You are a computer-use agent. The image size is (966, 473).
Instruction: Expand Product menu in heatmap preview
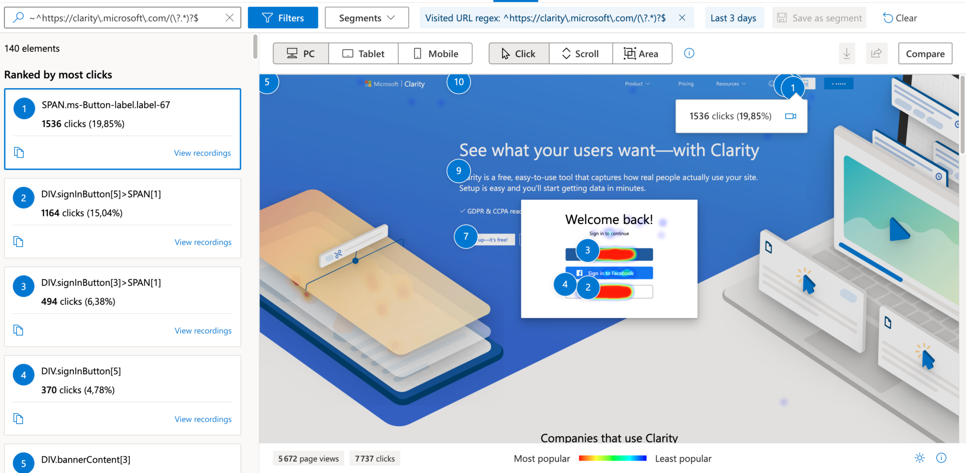click(637, 83)
